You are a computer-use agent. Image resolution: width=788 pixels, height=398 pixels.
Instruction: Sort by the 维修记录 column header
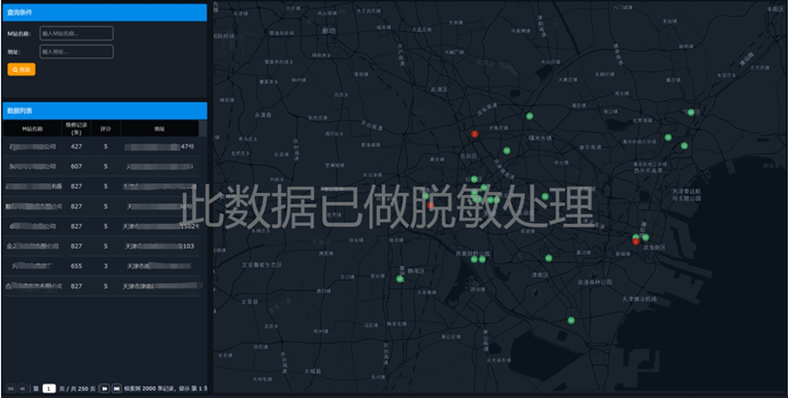tap(77, 128)
